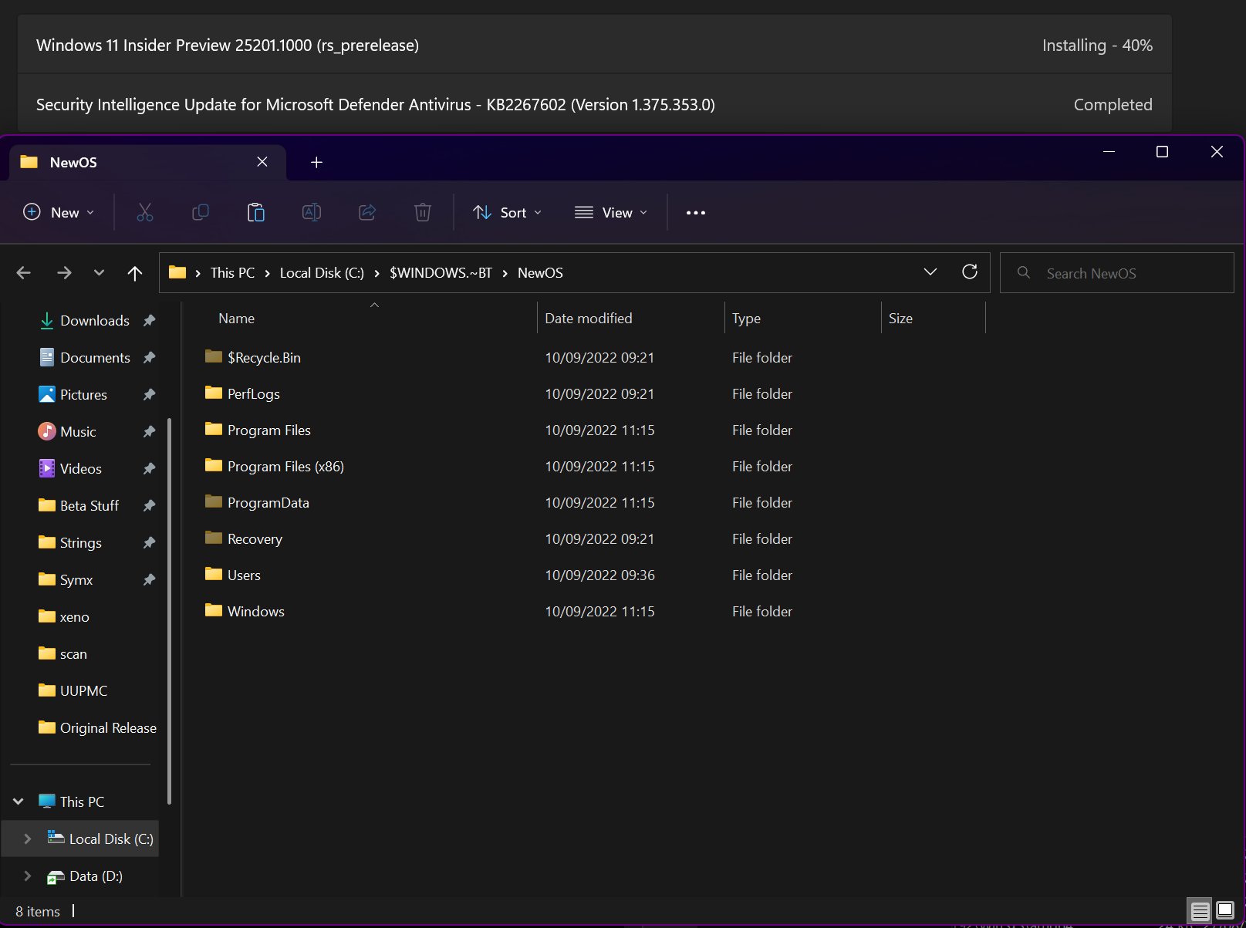Open the New item dropdown

pos(59,212)
